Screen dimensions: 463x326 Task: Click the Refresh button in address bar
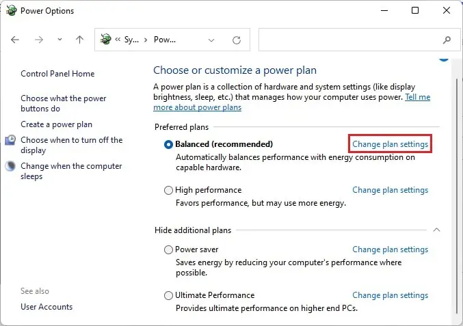pos(236,40)
